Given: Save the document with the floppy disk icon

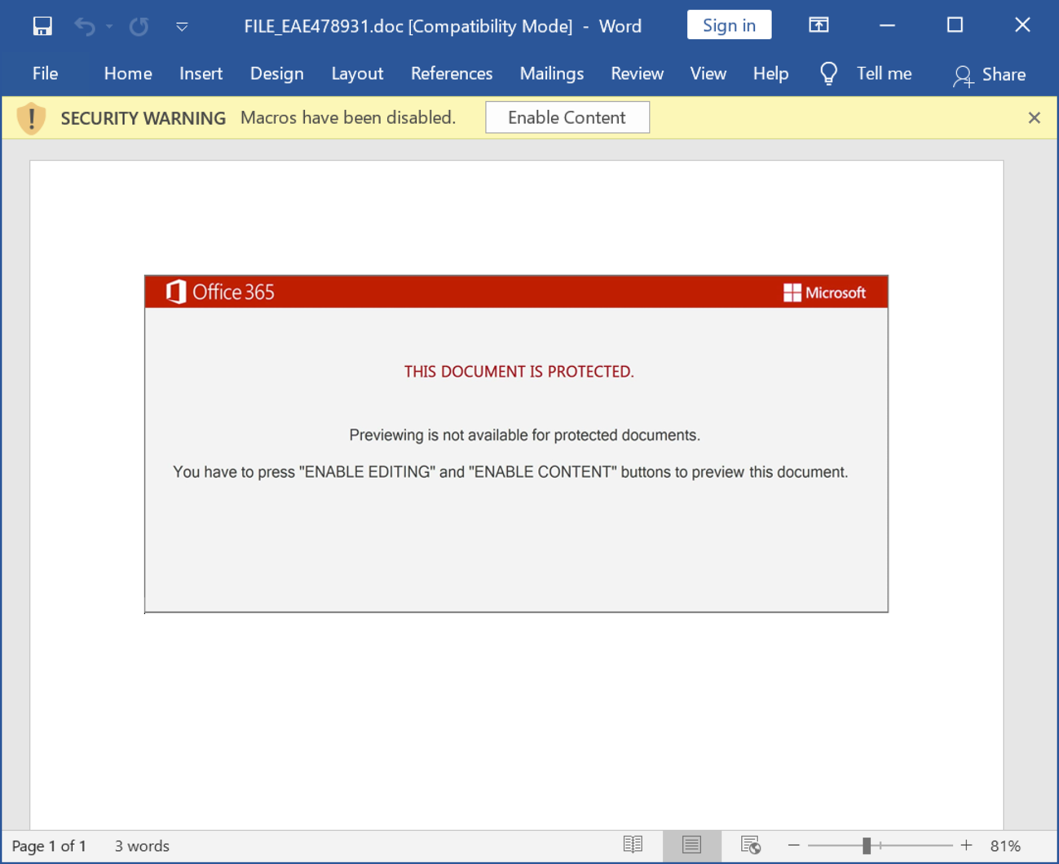Looking at the screenshot, I should [x=42, y=26].
